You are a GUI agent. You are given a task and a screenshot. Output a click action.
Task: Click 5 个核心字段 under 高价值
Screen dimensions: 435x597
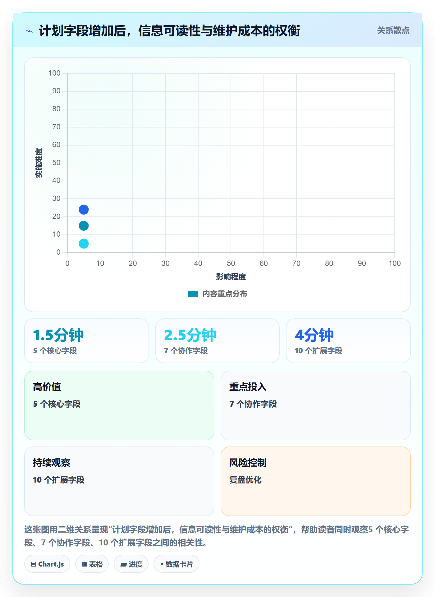[57, 404]
